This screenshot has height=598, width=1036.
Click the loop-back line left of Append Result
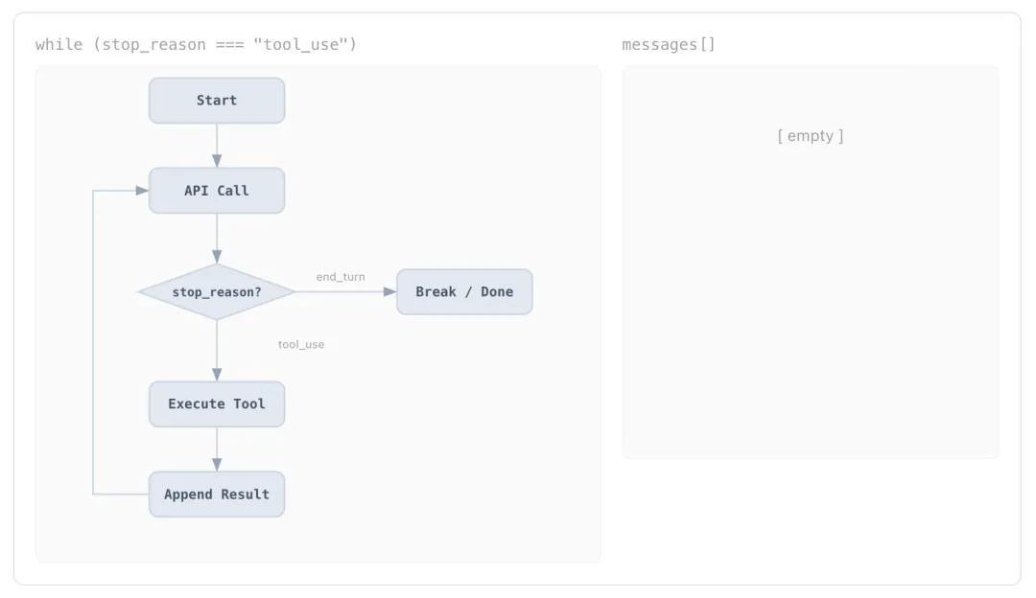point(121,494)
